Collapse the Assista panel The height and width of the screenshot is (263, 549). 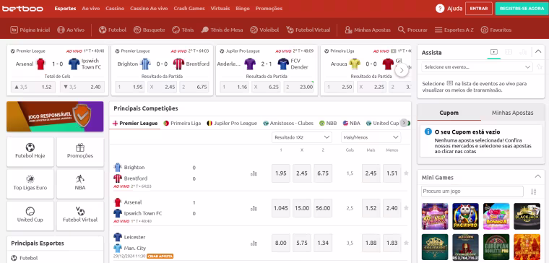click(538, 52)
